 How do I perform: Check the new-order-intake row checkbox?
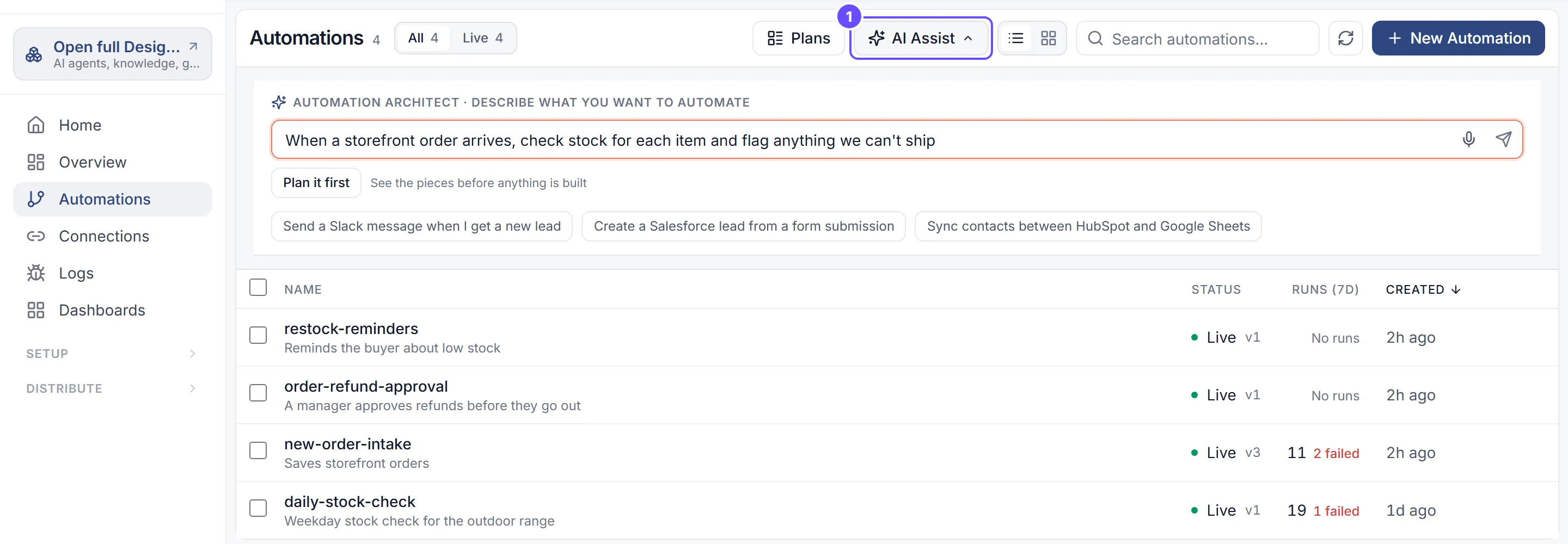pos(258,451)
